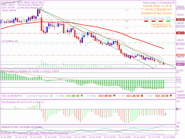Click the Low= 167.94 text

click(8, 8)
